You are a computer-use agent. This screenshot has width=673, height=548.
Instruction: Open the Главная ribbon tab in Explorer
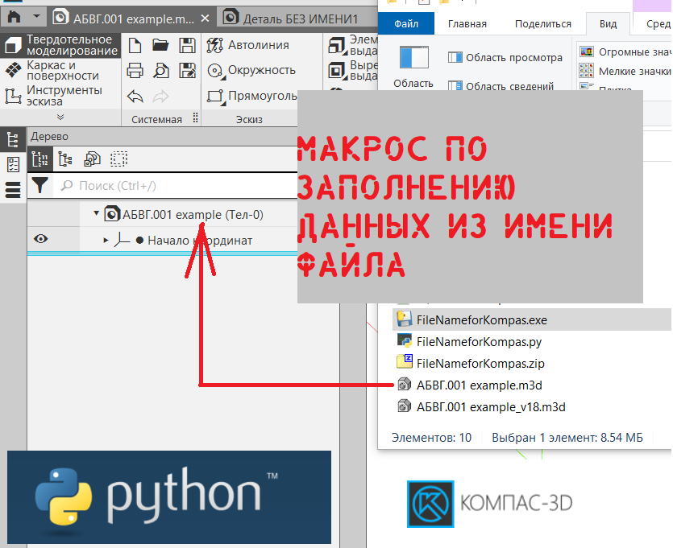pos(467,24)
